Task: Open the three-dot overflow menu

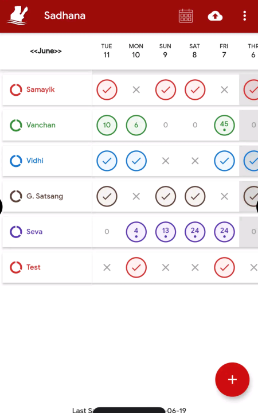Action: click(x=245, y=16)
